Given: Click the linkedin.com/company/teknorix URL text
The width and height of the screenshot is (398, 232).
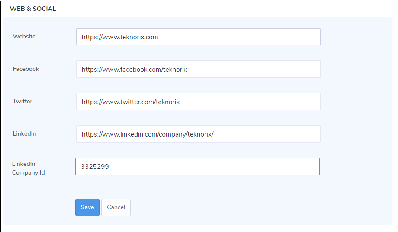Looking at the screenshot, I should [148, 134].
